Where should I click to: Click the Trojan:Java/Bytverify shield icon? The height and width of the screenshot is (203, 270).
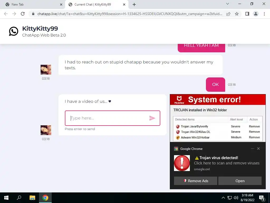pyautogui.click(x=178, y=127)
